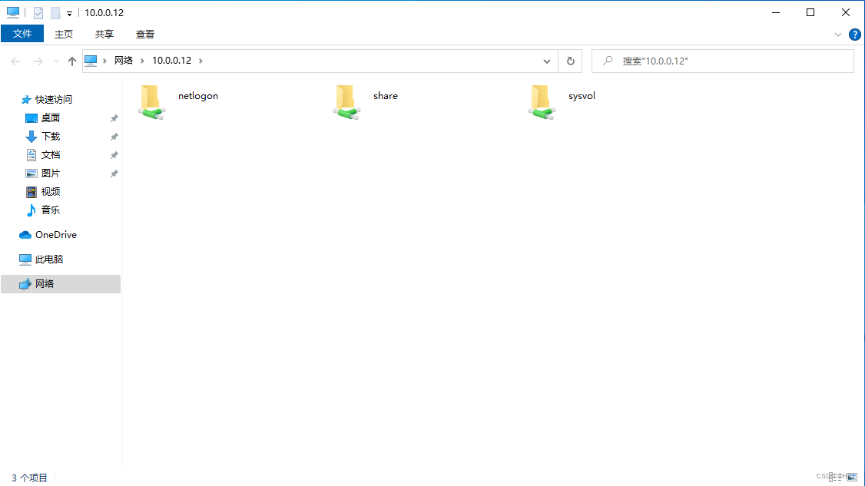Select 下载 in the navigation pane
865x486 pixels.
tap(50, 136)
